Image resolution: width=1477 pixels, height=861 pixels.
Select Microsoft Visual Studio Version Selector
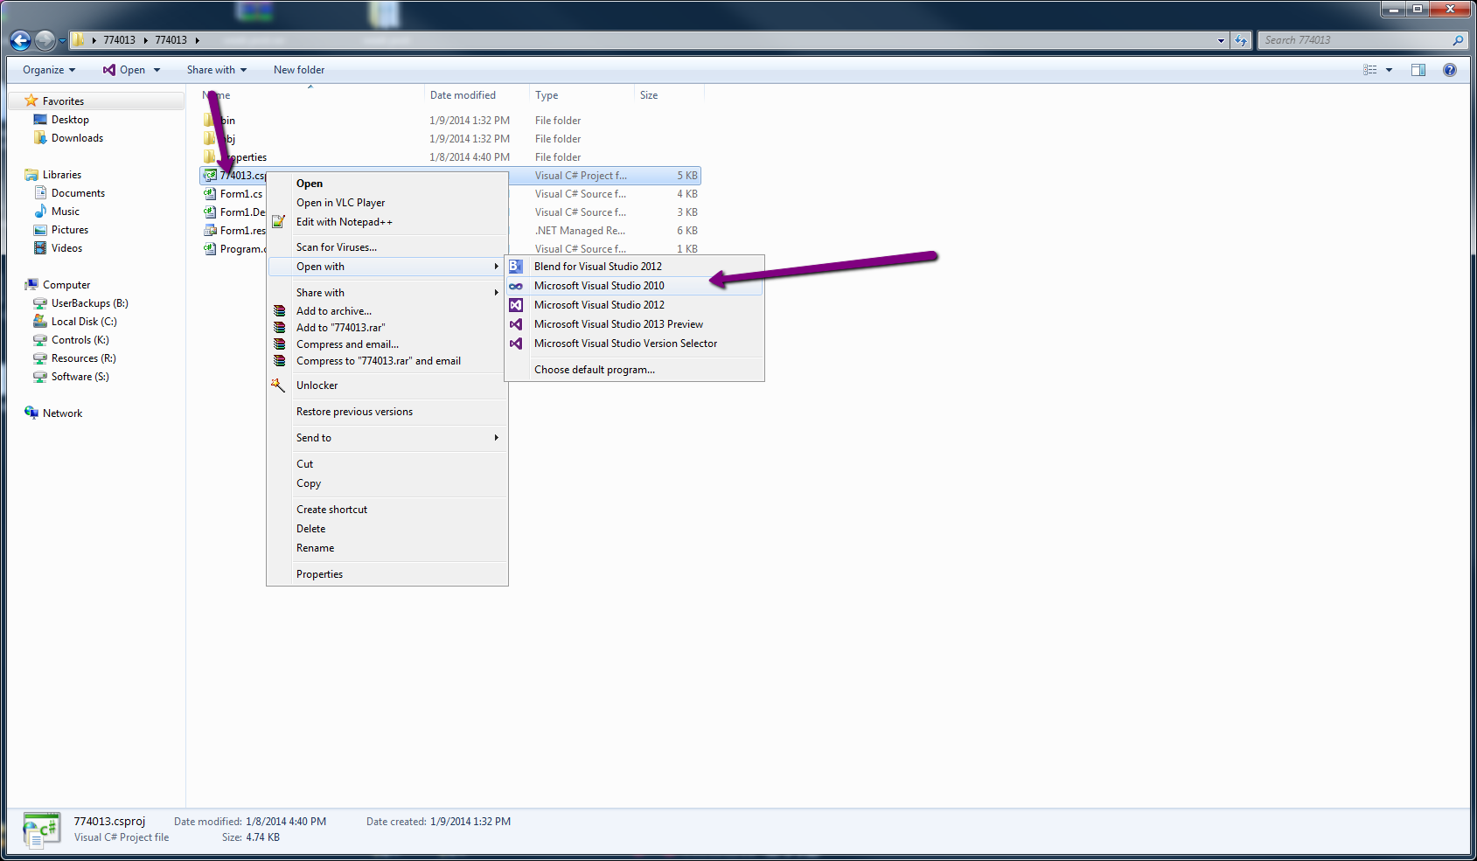point(634,344)
